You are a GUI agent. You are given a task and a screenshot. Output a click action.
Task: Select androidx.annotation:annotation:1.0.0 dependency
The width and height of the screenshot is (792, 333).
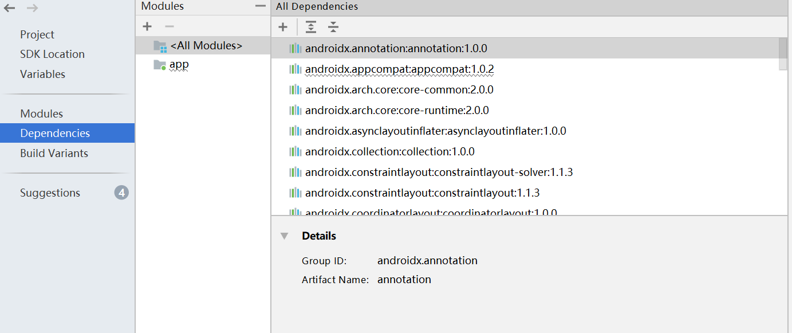coord(525,49)
